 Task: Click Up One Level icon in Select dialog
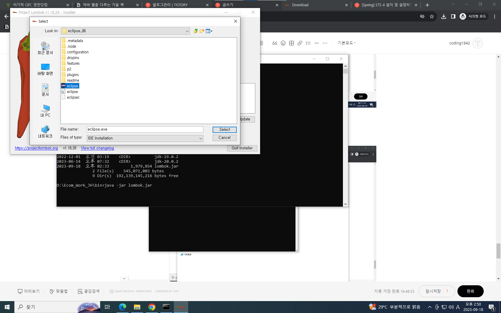coord(196,31)
